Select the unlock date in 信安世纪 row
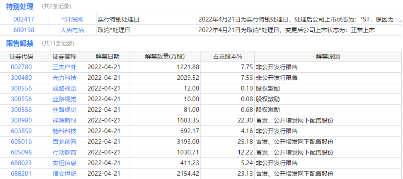Screen dimensions: 403x179 104,174
